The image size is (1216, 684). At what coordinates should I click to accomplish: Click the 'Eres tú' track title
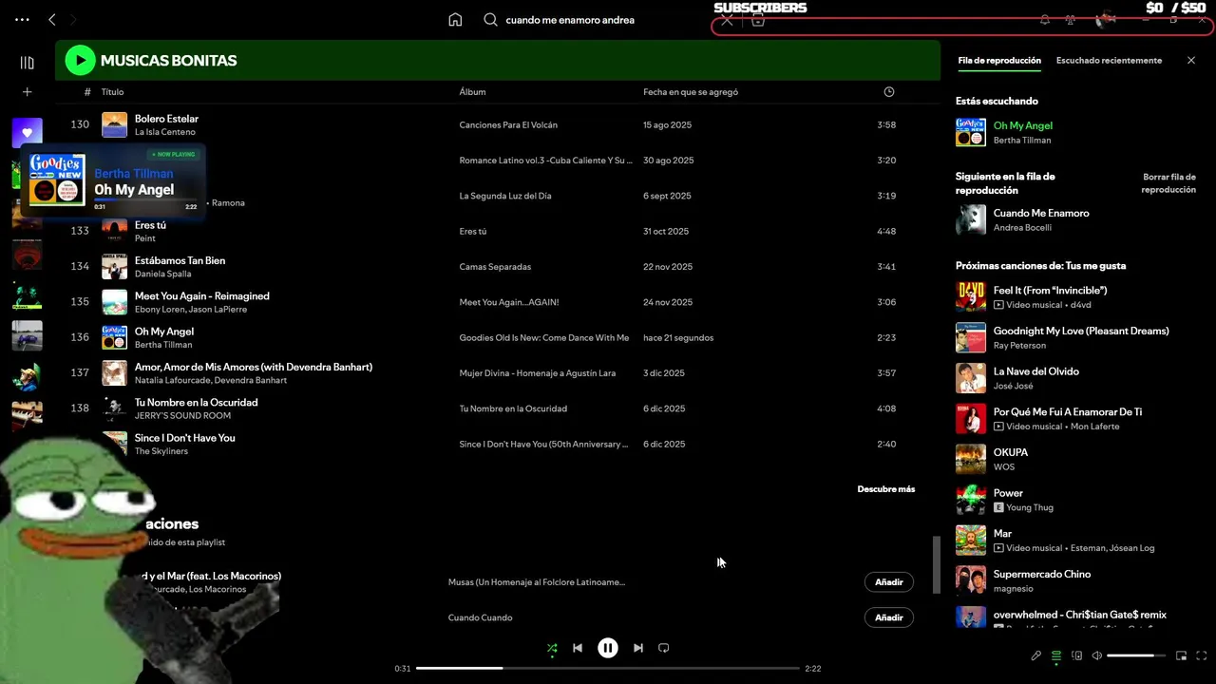tap(150, 225)
